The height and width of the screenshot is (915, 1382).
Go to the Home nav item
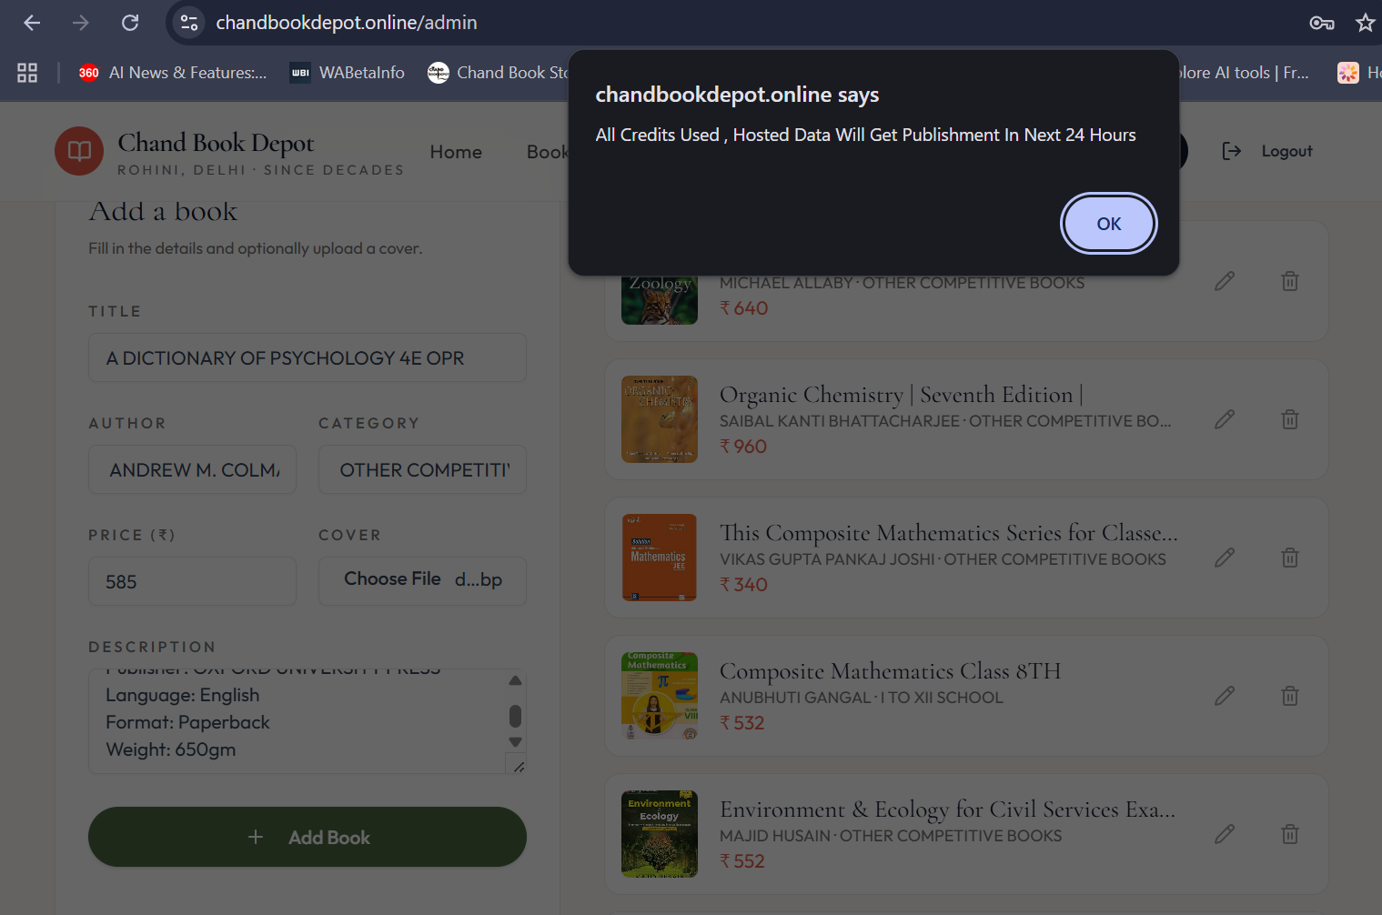tap(456, 152)
